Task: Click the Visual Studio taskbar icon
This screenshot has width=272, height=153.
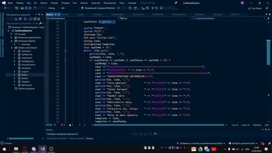Action: tap(42, 149)
